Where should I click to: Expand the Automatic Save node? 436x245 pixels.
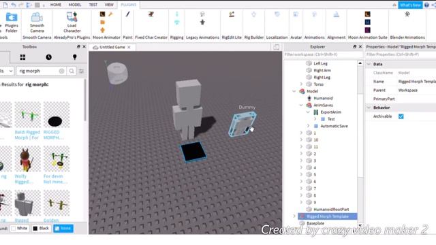click(308, 126)
